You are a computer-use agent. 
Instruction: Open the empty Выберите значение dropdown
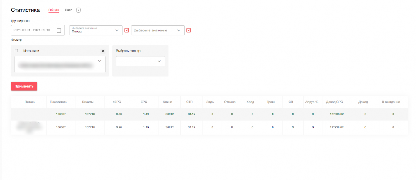158,30
